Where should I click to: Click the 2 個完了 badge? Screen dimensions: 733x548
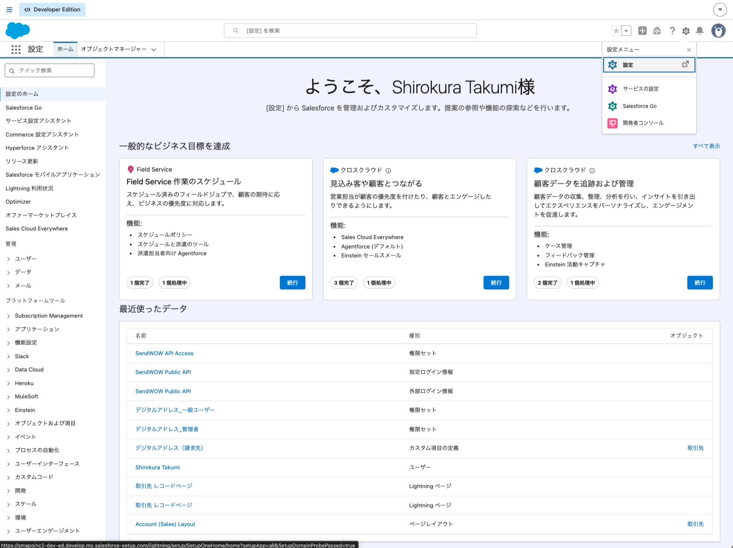[548, 283]
